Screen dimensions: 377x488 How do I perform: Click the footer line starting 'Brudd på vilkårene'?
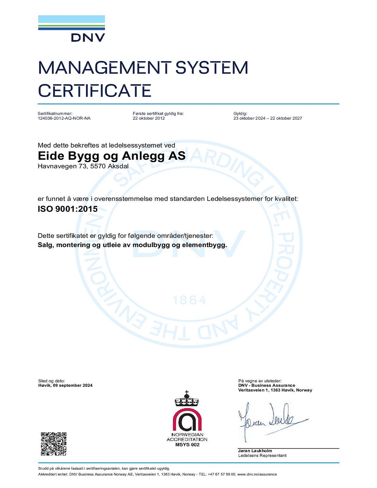pos(104,468)
